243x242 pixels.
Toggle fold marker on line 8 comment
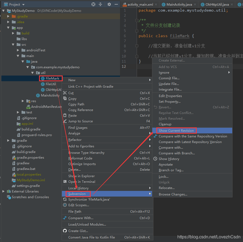pos(137,46)
